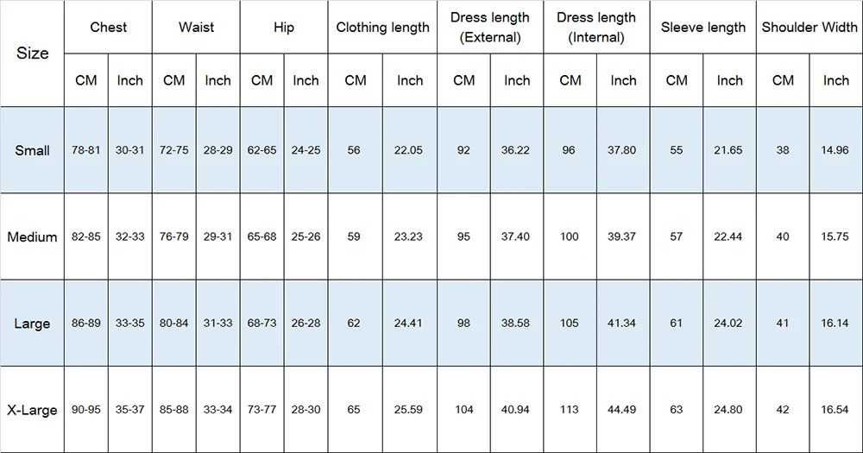This screenshot has width=863, height=453.
Task: Click the 76-79 waist CM cell
Action: point(174,236)
